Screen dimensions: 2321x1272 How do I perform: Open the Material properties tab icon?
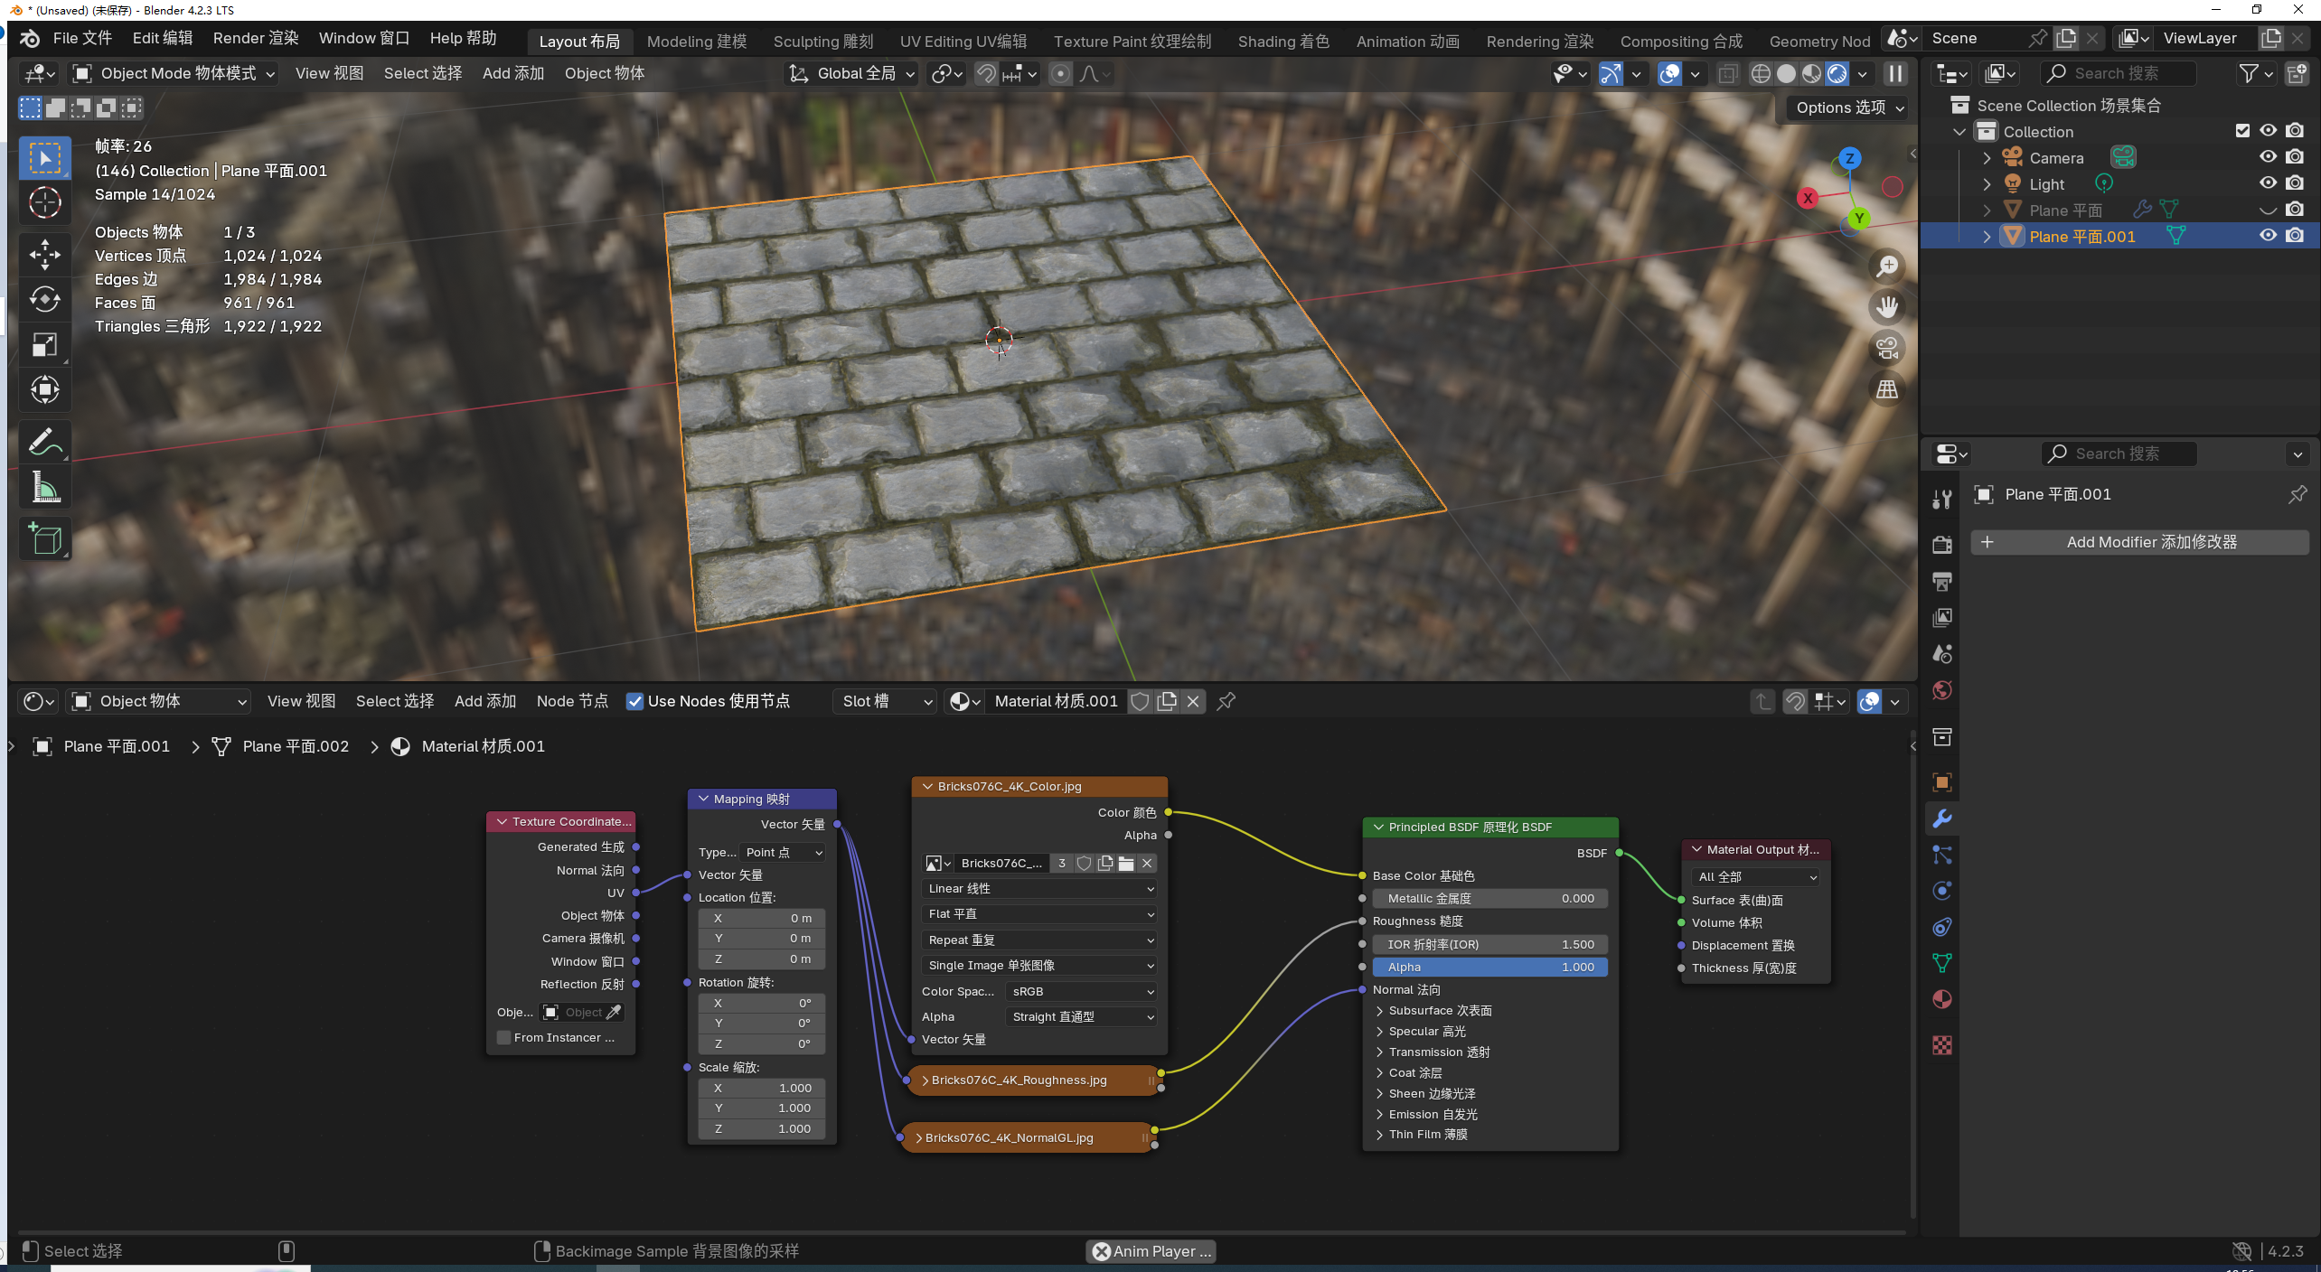point(1941,999)
